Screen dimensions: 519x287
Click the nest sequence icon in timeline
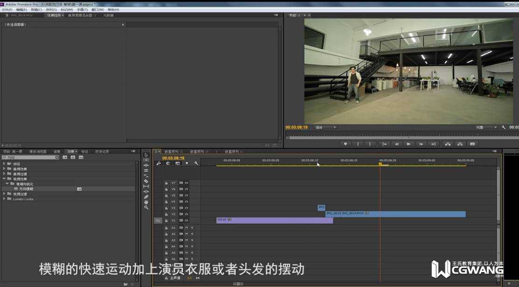pos(159,163)
